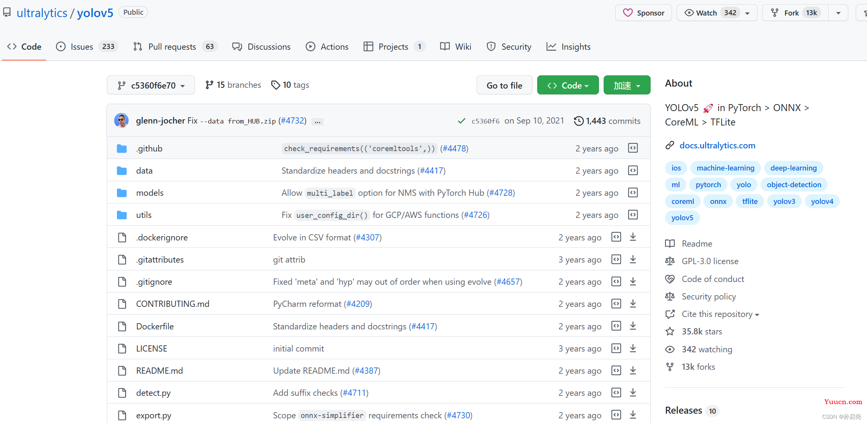Click the repository icon before ultralytics

[x=7, y=12]
